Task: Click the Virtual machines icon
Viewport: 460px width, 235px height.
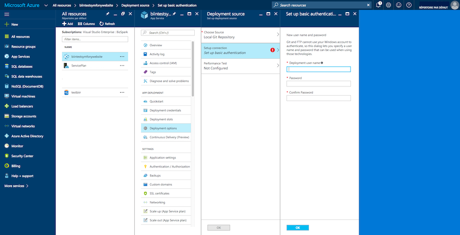Action: pyautogui.click(x=7, y=96)
